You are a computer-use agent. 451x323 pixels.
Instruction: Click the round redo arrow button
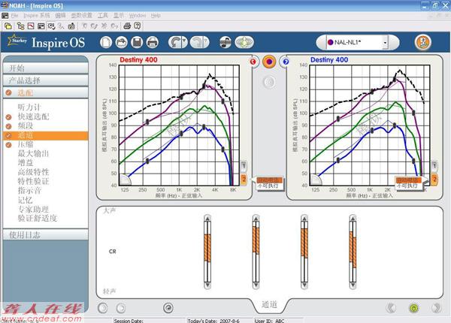tap(196, 42)
